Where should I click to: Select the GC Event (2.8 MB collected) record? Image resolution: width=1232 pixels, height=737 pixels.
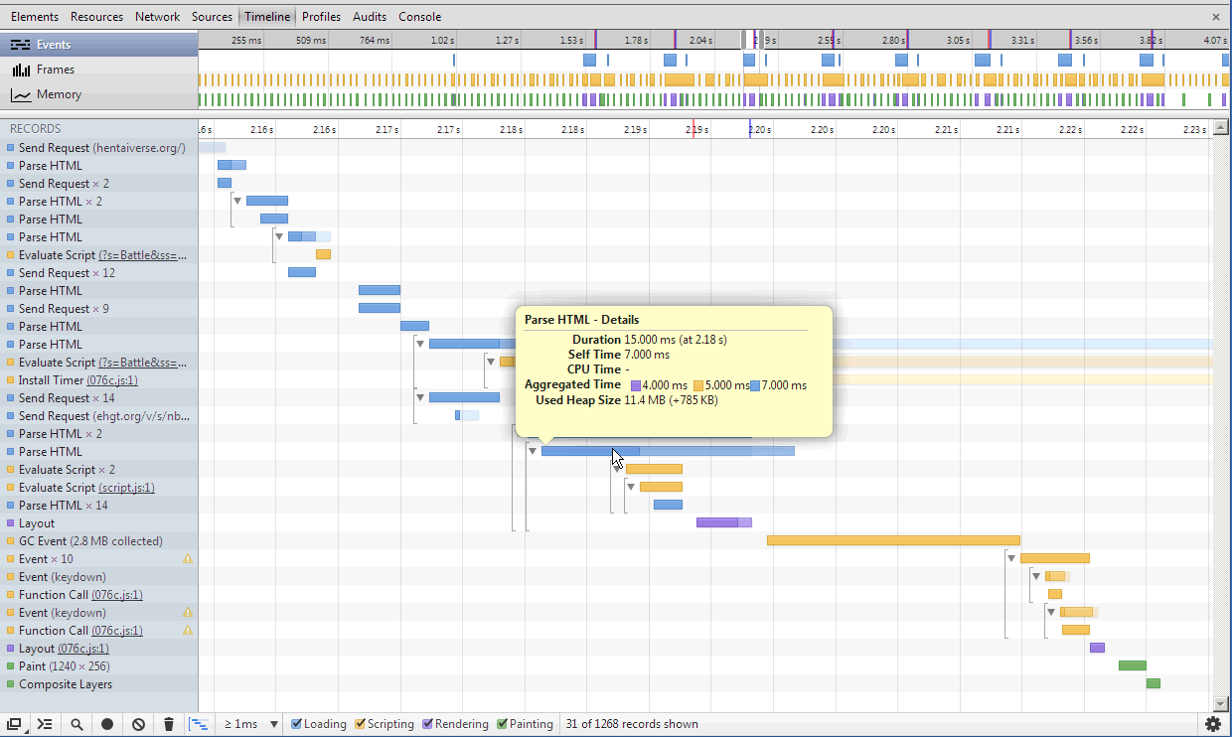[x=99, y=541]
